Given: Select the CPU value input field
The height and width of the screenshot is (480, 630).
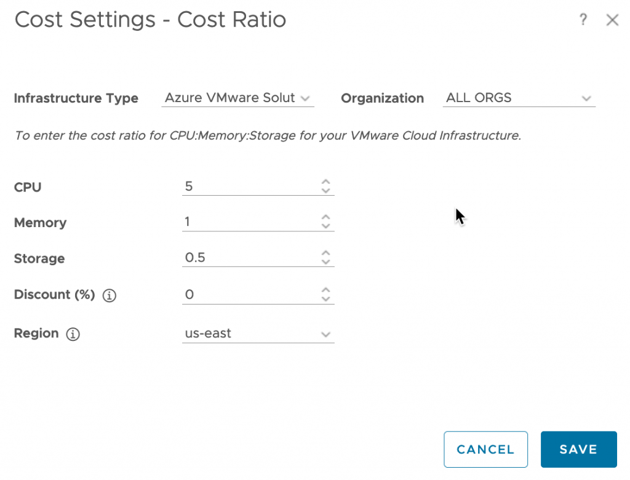Looking at the screenshot, I should click(252, 186).
